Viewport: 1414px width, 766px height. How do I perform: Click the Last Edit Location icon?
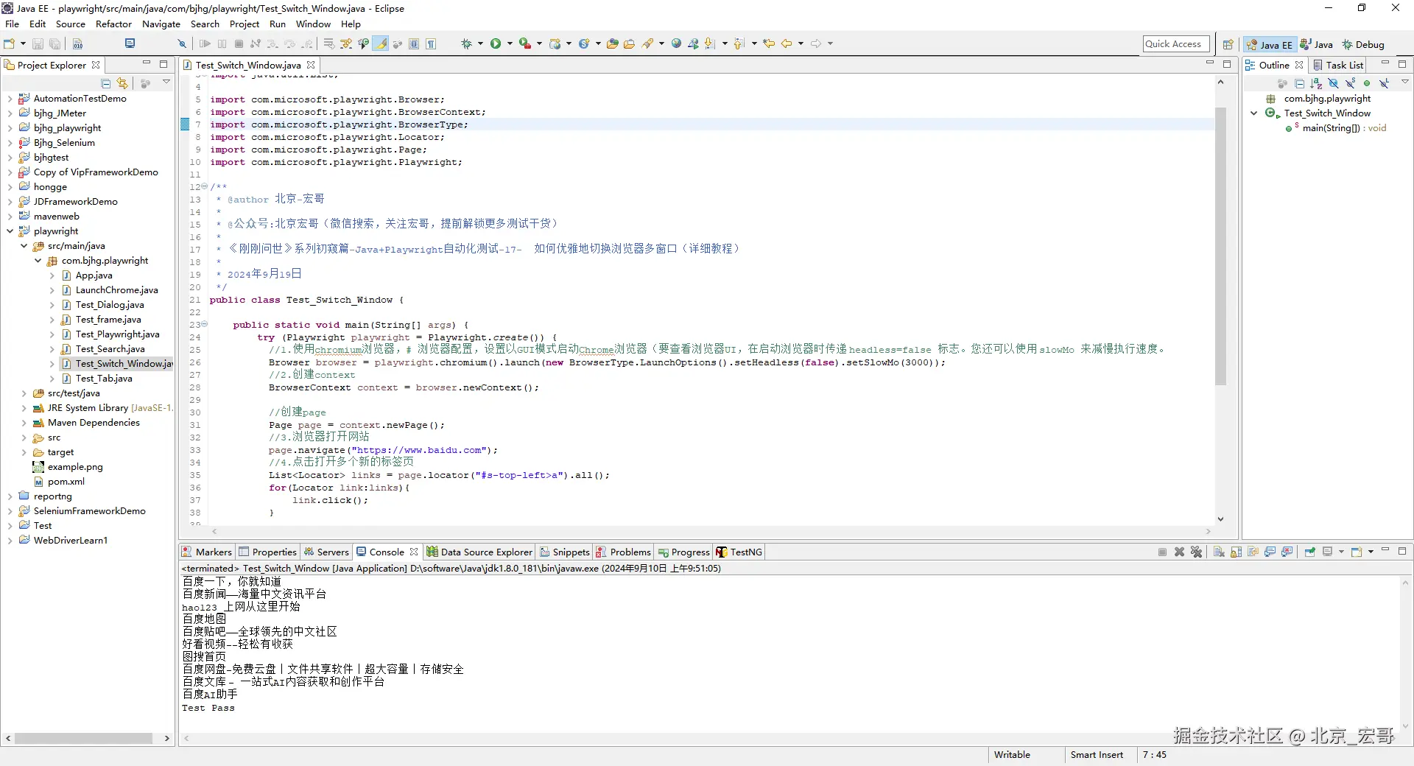[769, 43]
